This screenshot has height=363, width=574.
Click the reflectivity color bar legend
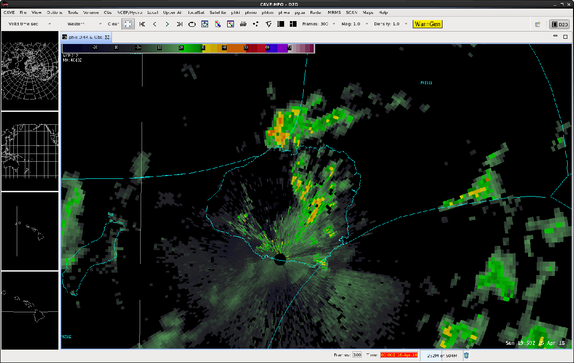pos(188,48)
